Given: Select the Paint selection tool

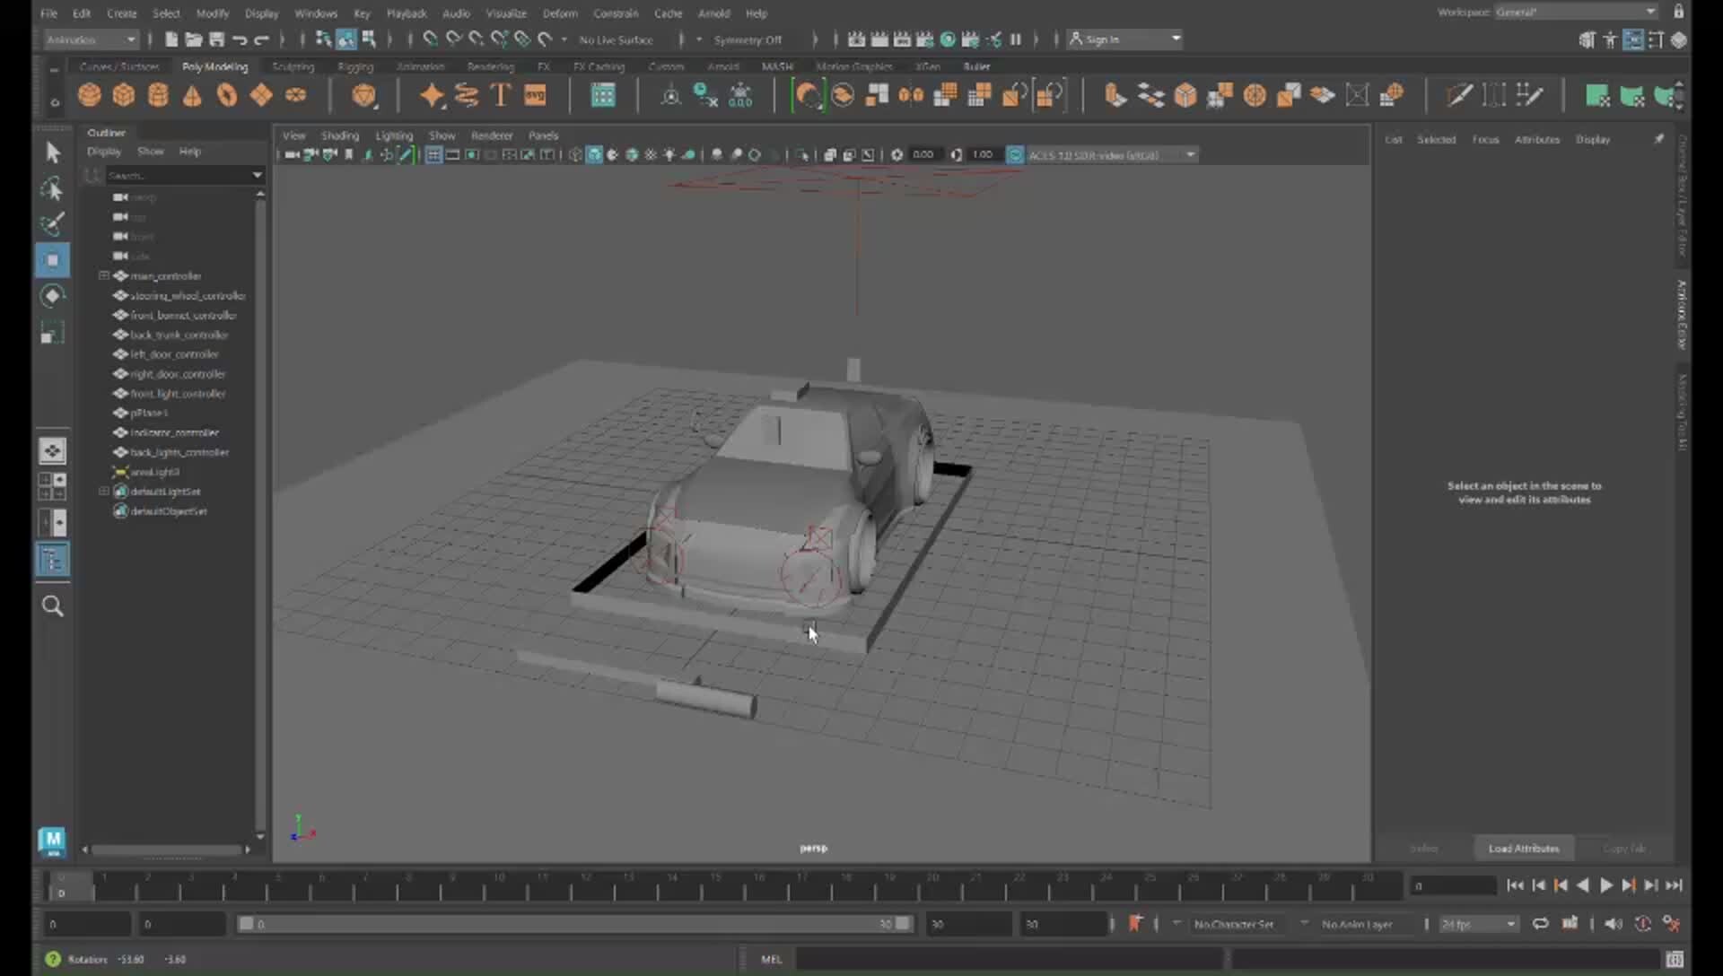Looking at the screenshot, I should point(52,224).
